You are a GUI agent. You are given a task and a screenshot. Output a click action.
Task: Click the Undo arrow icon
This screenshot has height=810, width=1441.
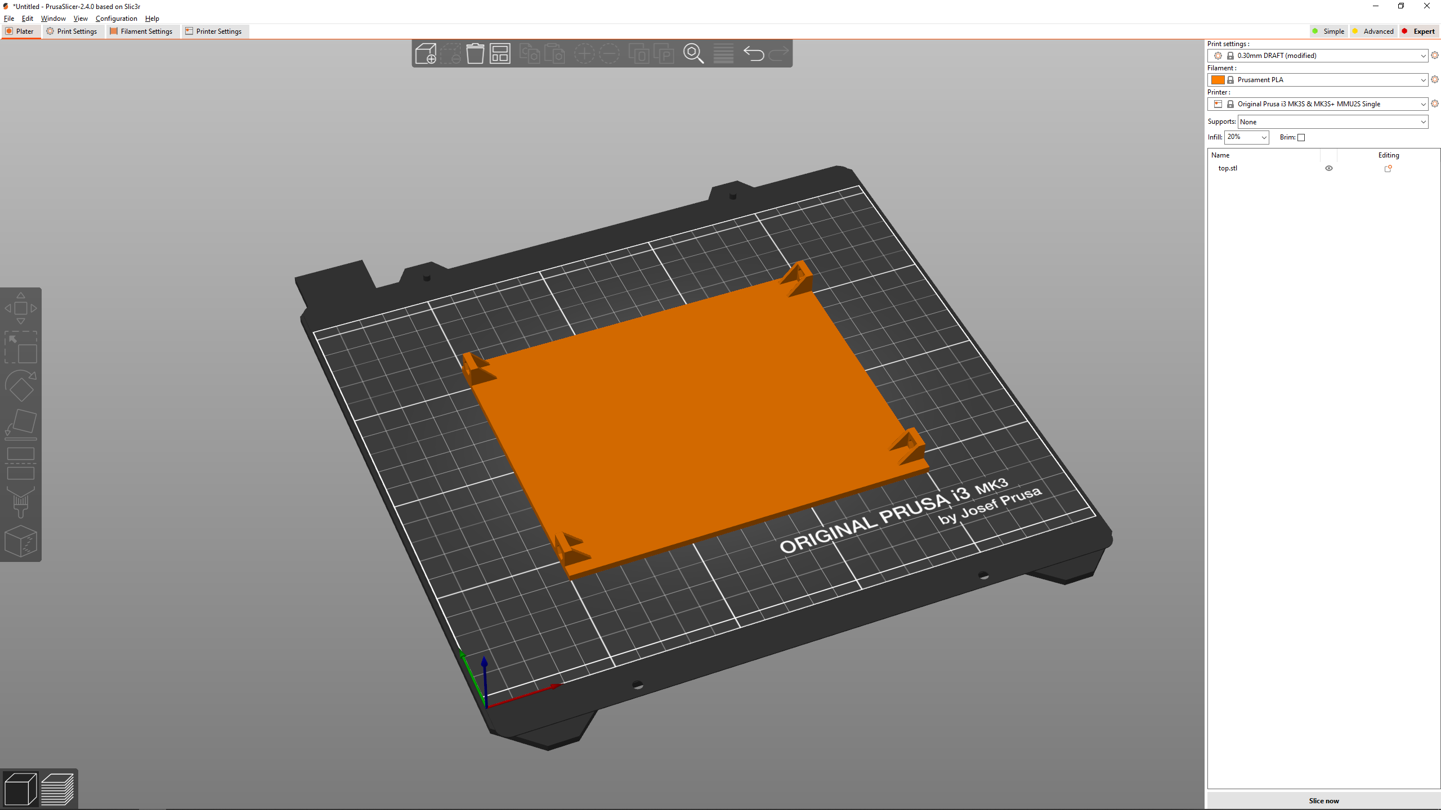753,54
